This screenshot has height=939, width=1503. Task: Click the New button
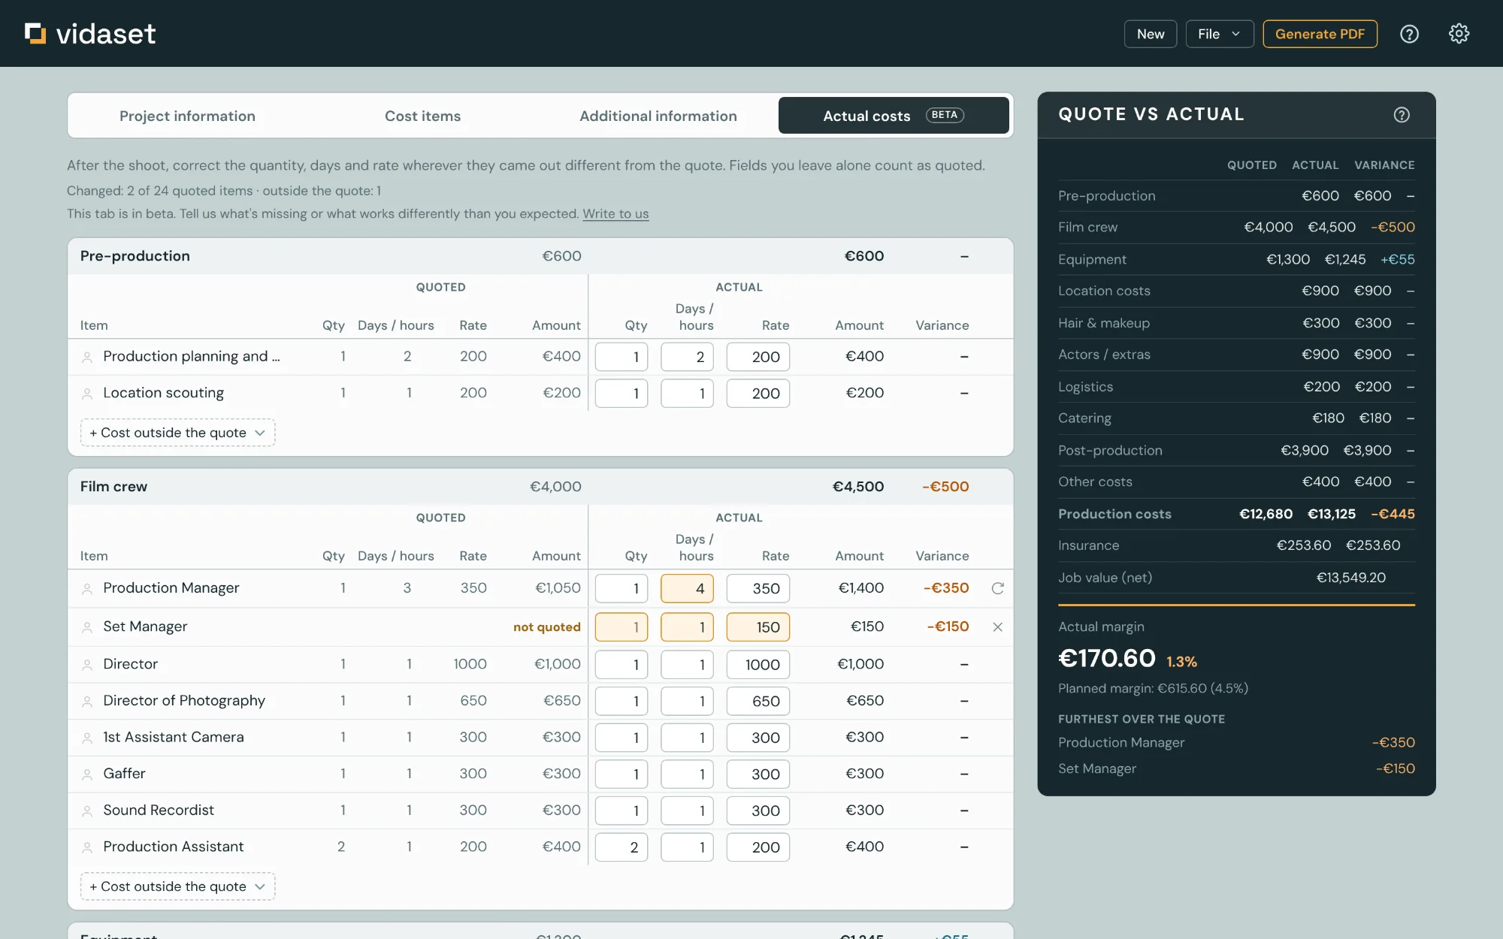pos(1150,34)
